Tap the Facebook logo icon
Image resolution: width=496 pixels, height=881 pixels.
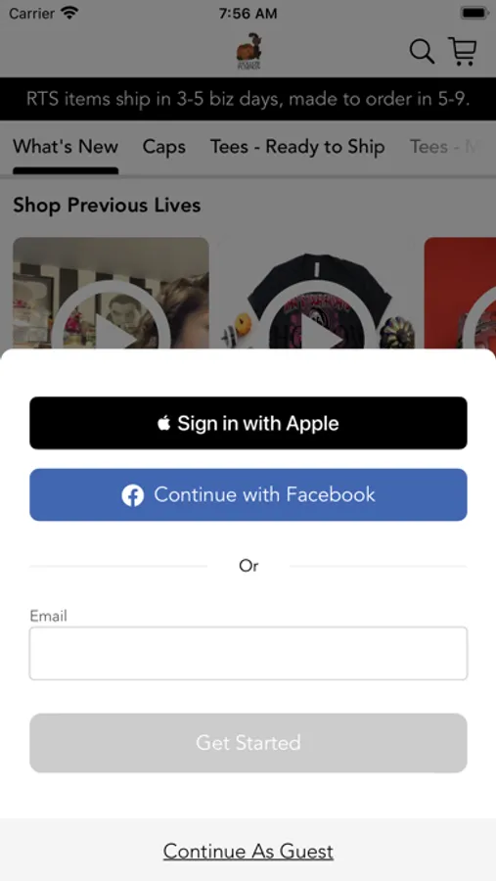pyautogui.click(x=133, y=495)
